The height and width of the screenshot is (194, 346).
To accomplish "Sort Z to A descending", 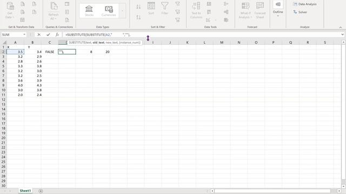I will pos(138,17).
